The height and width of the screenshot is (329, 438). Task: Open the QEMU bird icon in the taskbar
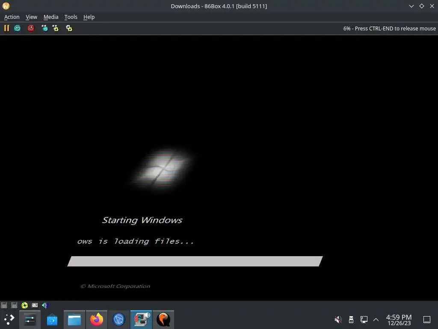[163, 320]
